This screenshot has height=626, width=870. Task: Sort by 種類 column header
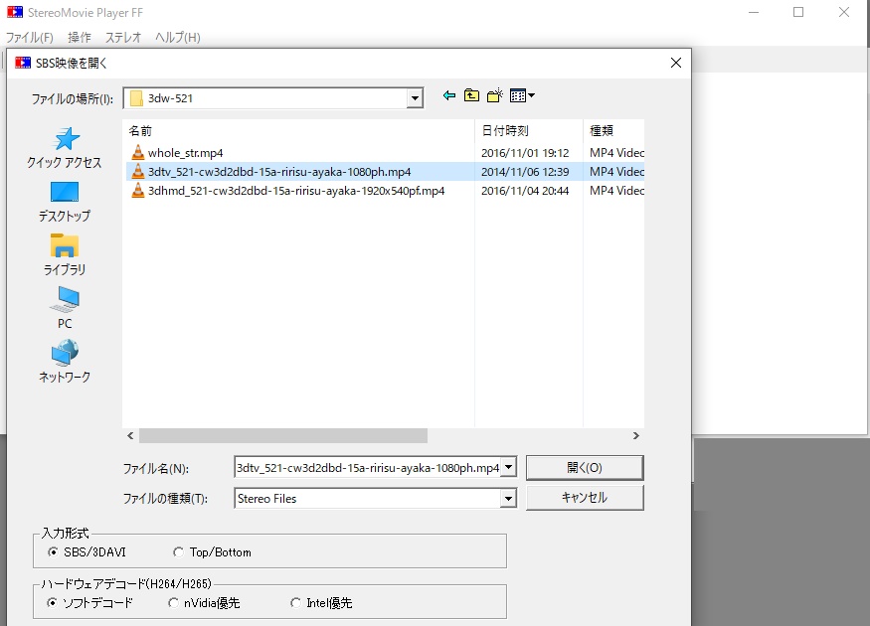coord(613,131)
